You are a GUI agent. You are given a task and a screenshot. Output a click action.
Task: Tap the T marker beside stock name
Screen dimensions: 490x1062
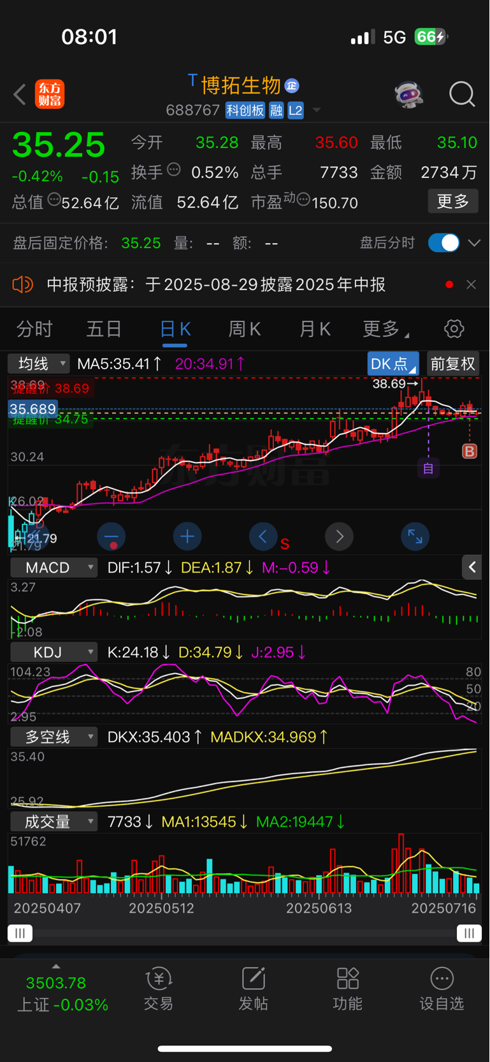click(192, 80)
